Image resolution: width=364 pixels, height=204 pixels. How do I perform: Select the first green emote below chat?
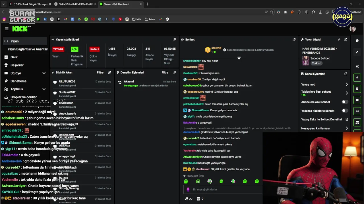186,181
